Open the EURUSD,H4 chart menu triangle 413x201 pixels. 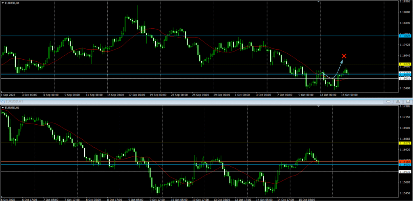click(x=2, y=3)
